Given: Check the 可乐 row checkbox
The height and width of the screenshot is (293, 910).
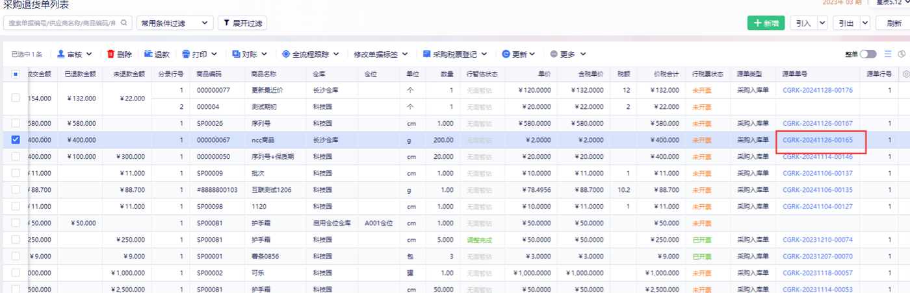Looking at the screenshot, I should click(16, 273).
